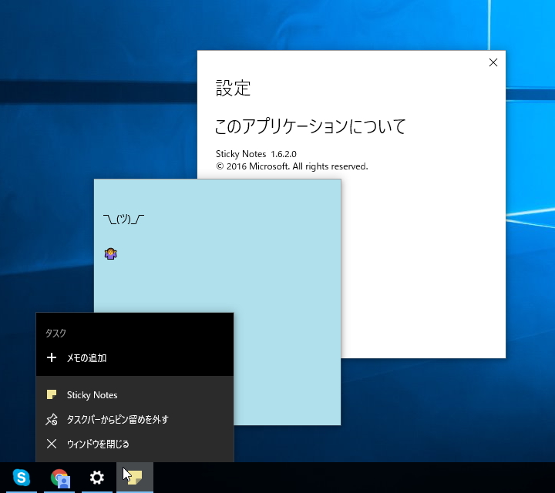Select タスクバーからピン留めを外す
The image size is (555, 493).
pyautogui.click(x=135, y=420)
